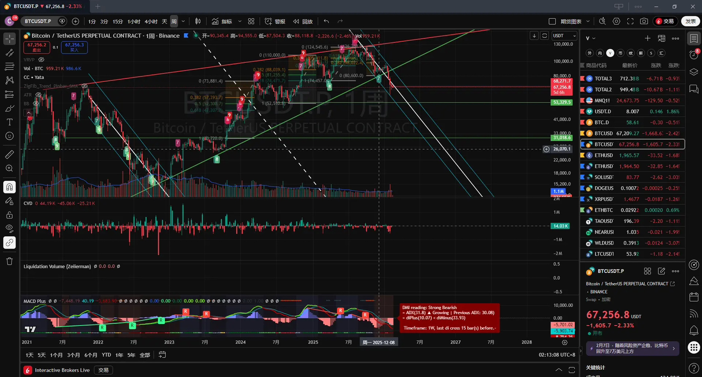
Task: Start bar replay with 回放
Action: point(303,21)
